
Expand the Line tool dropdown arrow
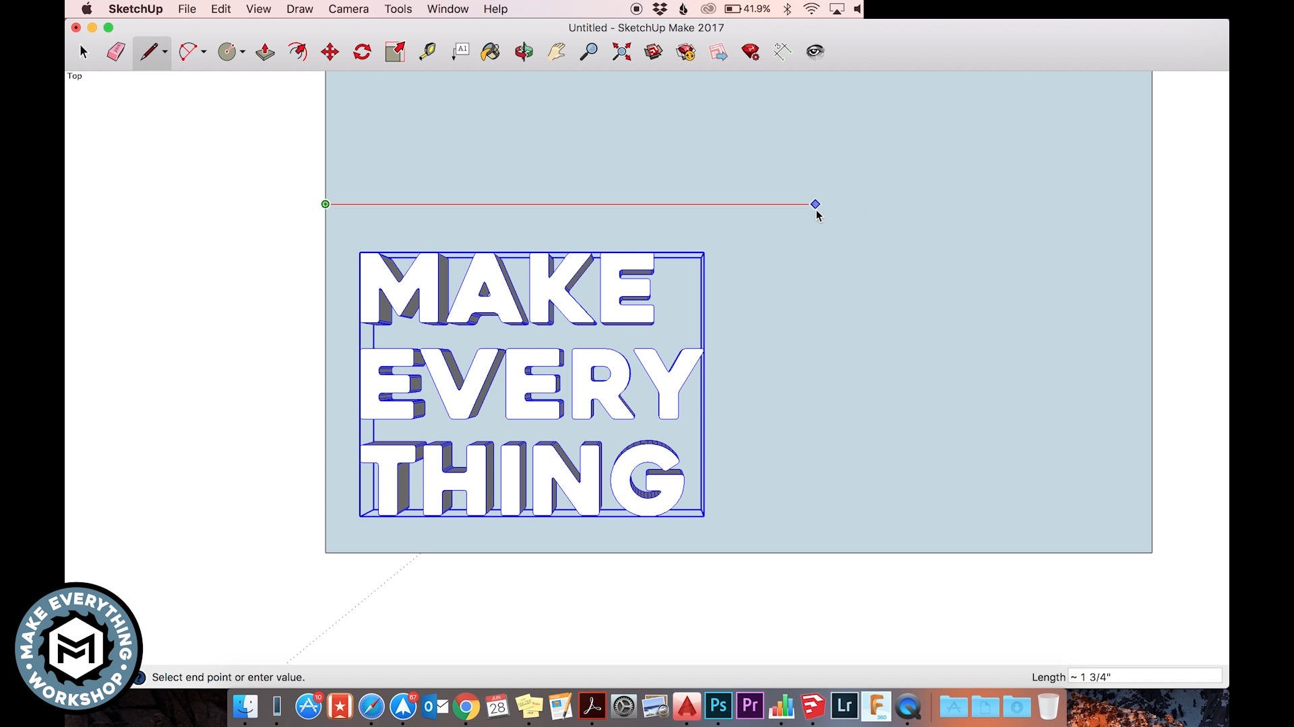coord(165,52)
